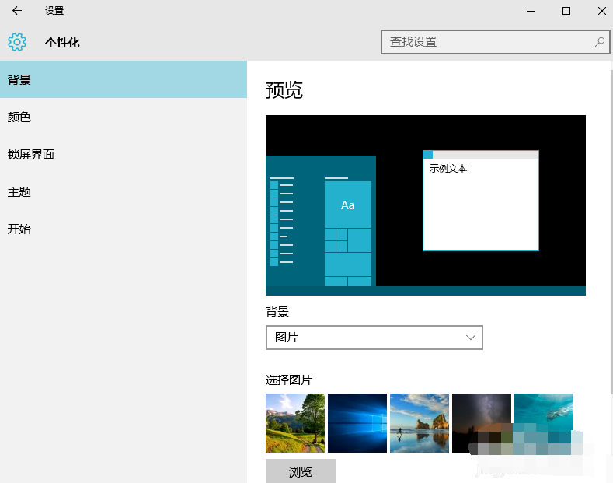Image resolution: width=613 pixels, height=483 pixels.
Task: Pick the beach with rocks wallpaper
Action: (x=420, y=423)
